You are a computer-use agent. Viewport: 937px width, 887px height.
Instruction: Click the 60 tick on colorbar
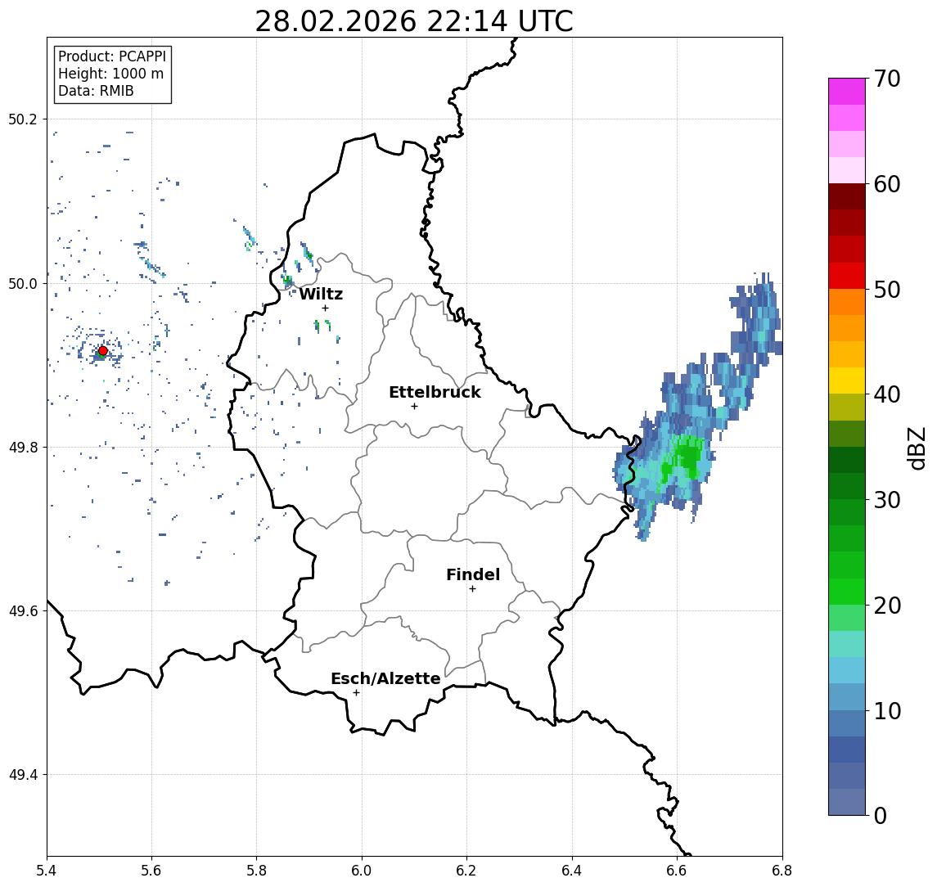pos(887,185)
